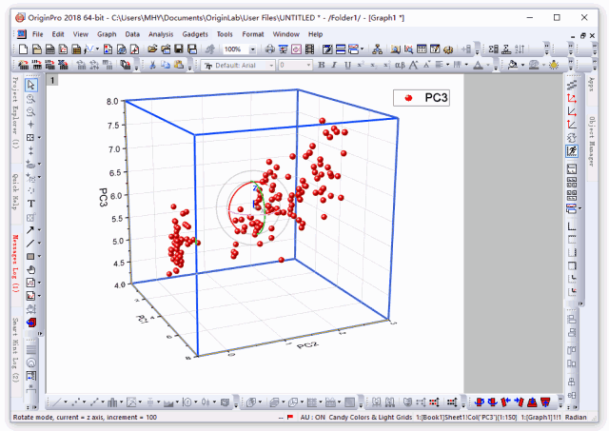Screen dimensions: 609x431
Task: Open the Gadgets menu
Action: [195, 34]
